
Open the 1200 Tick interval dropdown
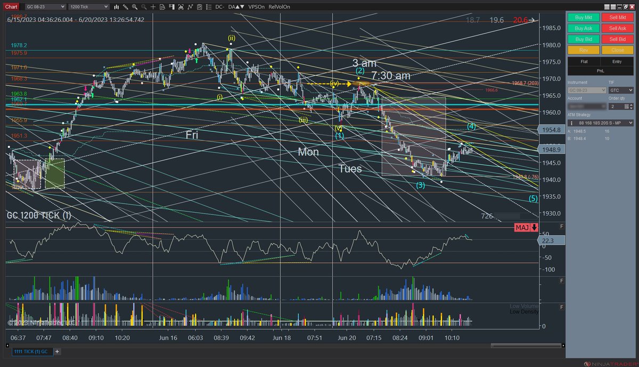tap(88, 7)
